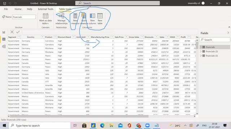Add a New column
This screenshot has width=231, height=129.
92,19
